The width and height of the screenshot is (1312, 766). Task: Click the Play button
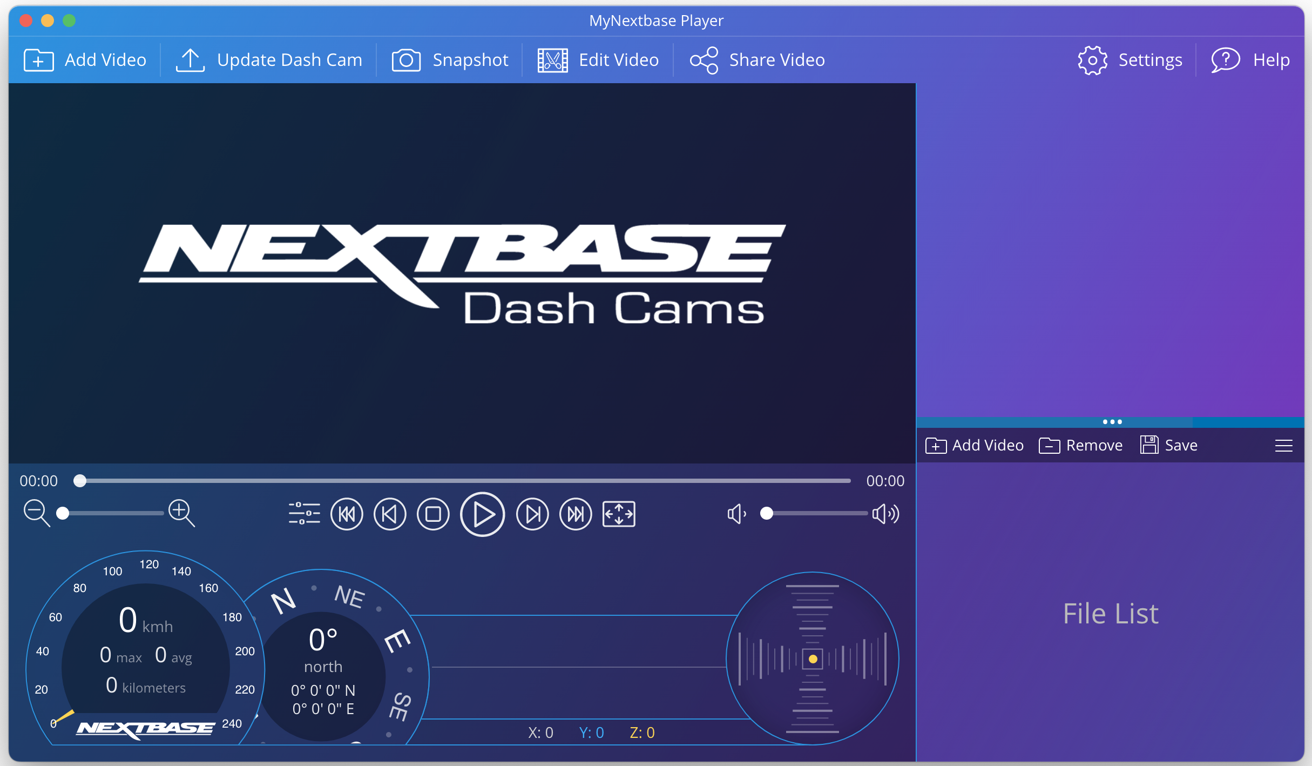click(x=482, y=514)
